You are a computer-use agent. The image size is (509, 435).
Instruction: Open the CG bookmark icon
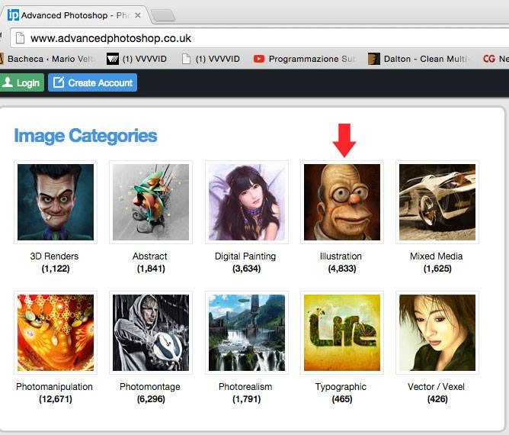489,59
